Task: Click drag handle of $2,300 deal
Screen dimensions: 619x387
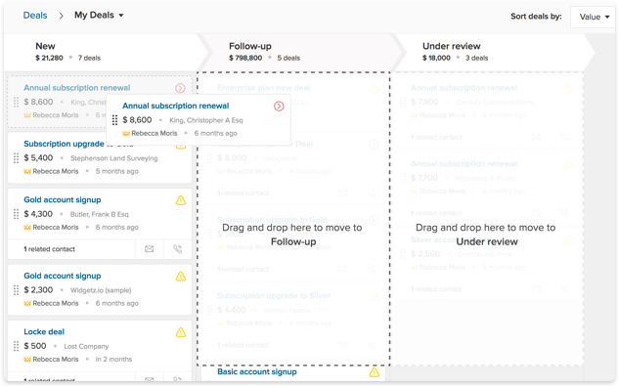Action: [x=17, y=290]
